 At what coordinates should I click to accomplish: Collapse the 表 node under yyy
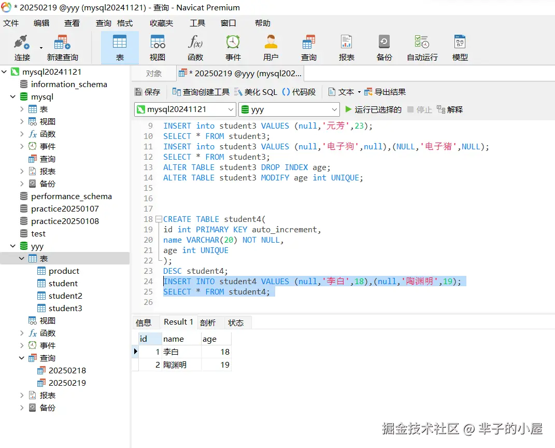click(22, 258)
